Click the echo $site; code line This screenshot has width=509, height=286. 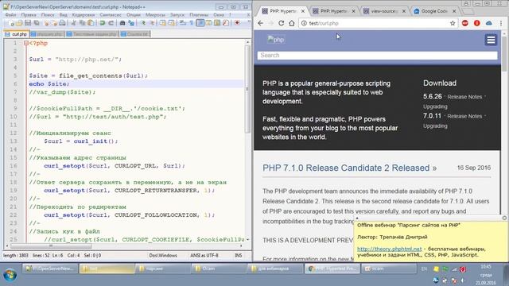49,84
